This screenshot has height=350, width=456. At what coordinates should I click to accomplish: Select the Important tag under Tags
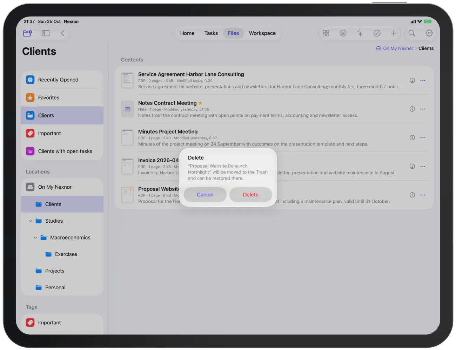tap(62, 323)
